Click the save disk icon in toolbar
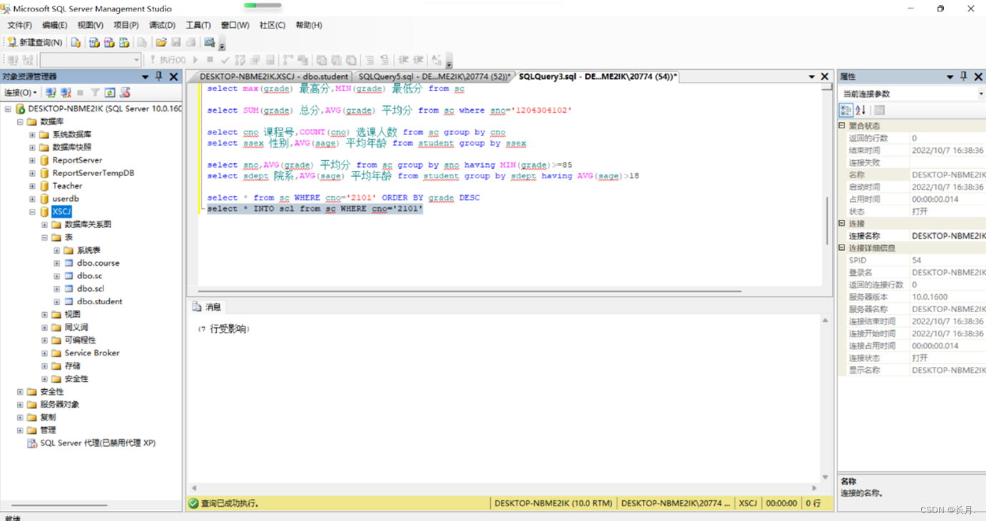986x521 pixels. pos(176,43)
